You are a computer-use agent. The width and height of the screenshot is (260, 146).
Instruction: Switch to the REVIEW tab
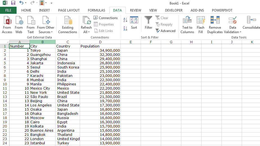pyautogui.click(x=135, y=10)
